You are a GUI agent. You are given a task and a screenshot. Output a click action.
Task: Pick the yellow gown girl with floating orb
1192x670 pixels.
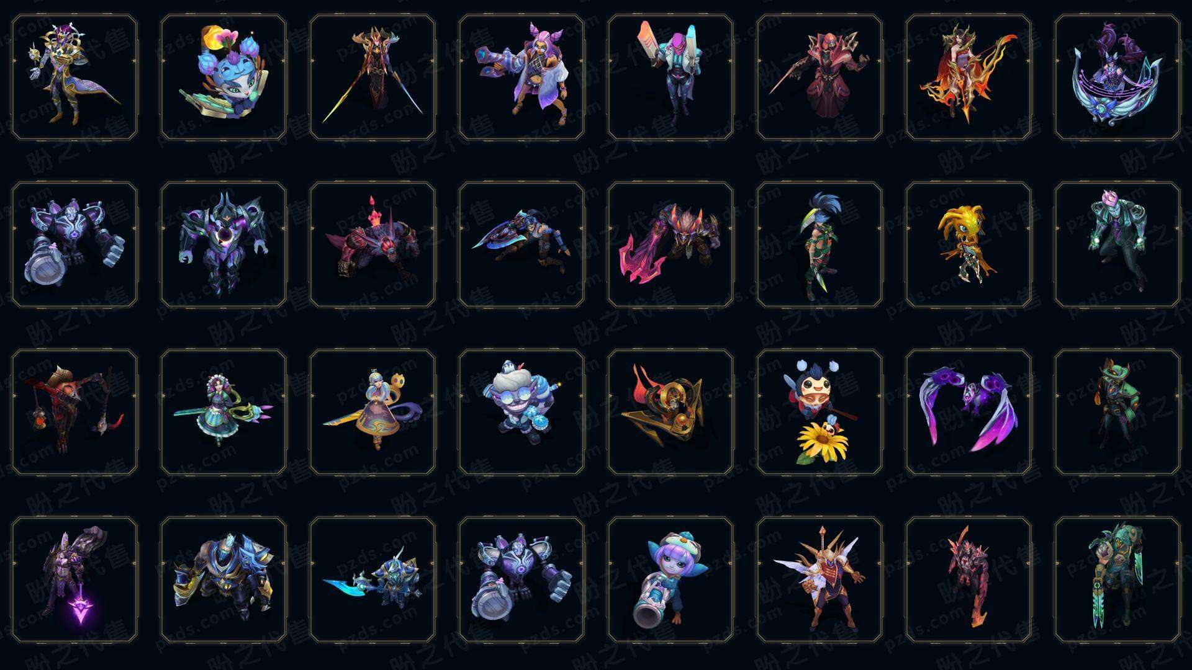click(x=372, y=412)
